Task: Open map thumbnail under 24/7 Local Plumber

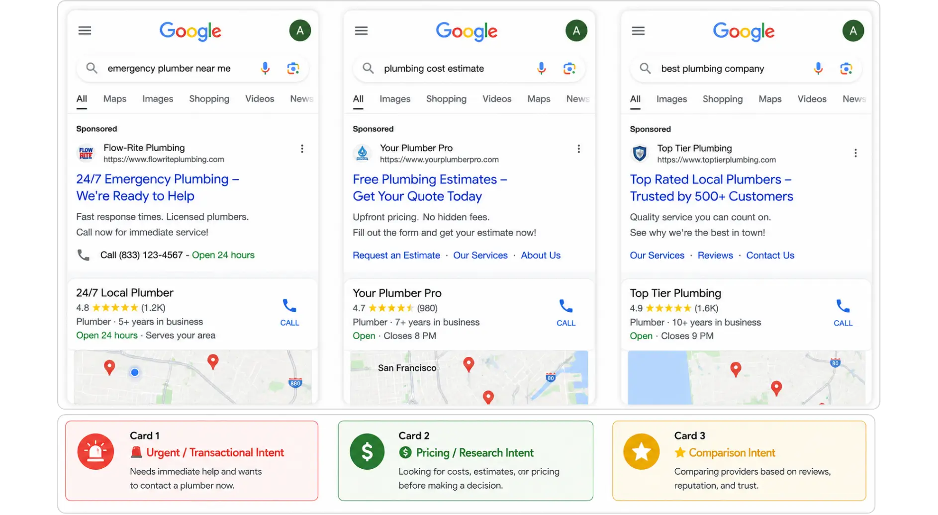Action: (x=193, y=377)
